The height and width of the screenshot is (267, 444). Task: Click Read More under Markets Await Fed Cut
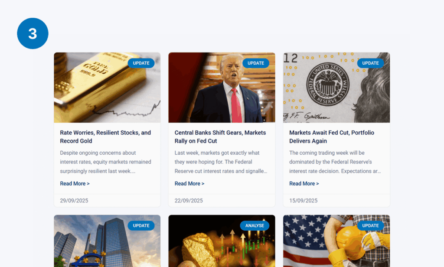click(304, 183)
